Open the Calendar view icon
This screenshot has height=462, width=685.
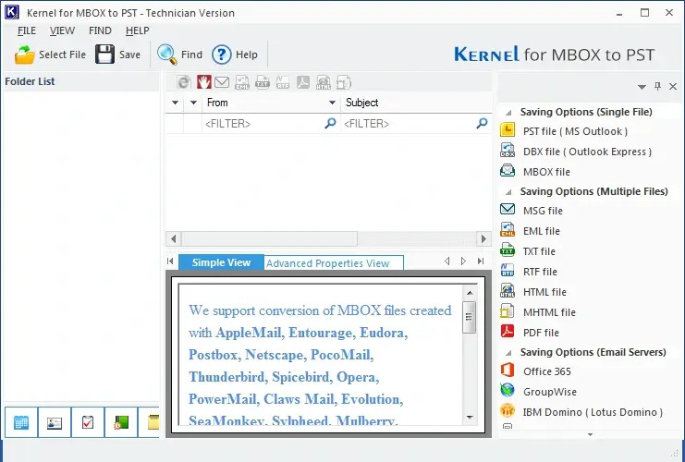coord(20,422)
